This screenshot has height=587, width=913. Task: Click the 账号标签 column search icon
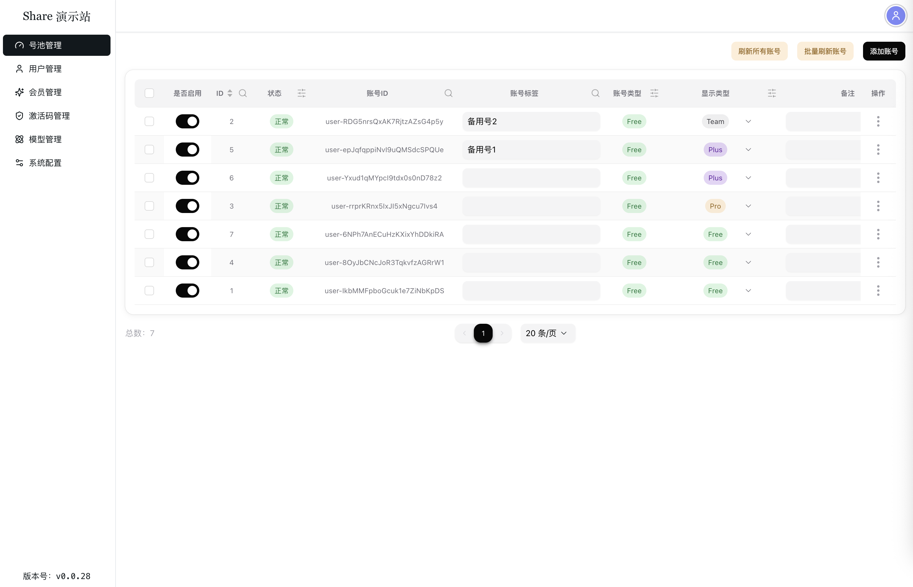(595, 93)
